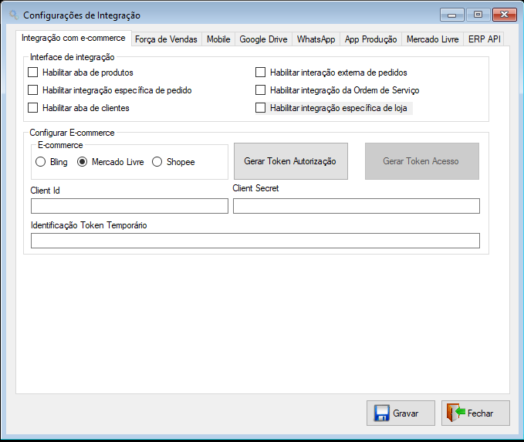Click the gear icon in title bar
The width and height of the screenshot is (524, 442).
tap(14, 15)
